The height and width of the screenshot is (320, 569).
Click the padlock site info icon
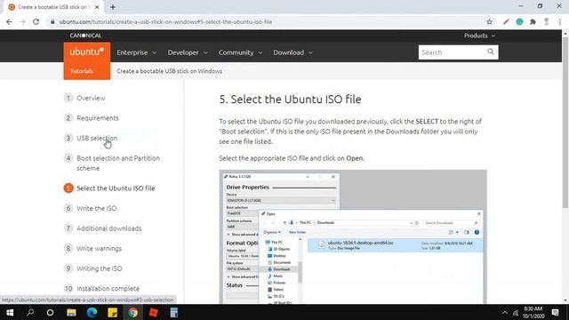[x=52, y=21]
